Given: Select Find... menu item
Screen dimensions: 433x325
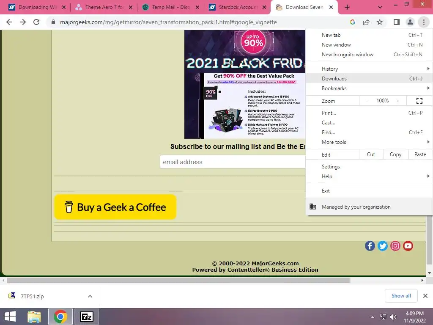Looking at the screenshot, I should coord(369,132).
